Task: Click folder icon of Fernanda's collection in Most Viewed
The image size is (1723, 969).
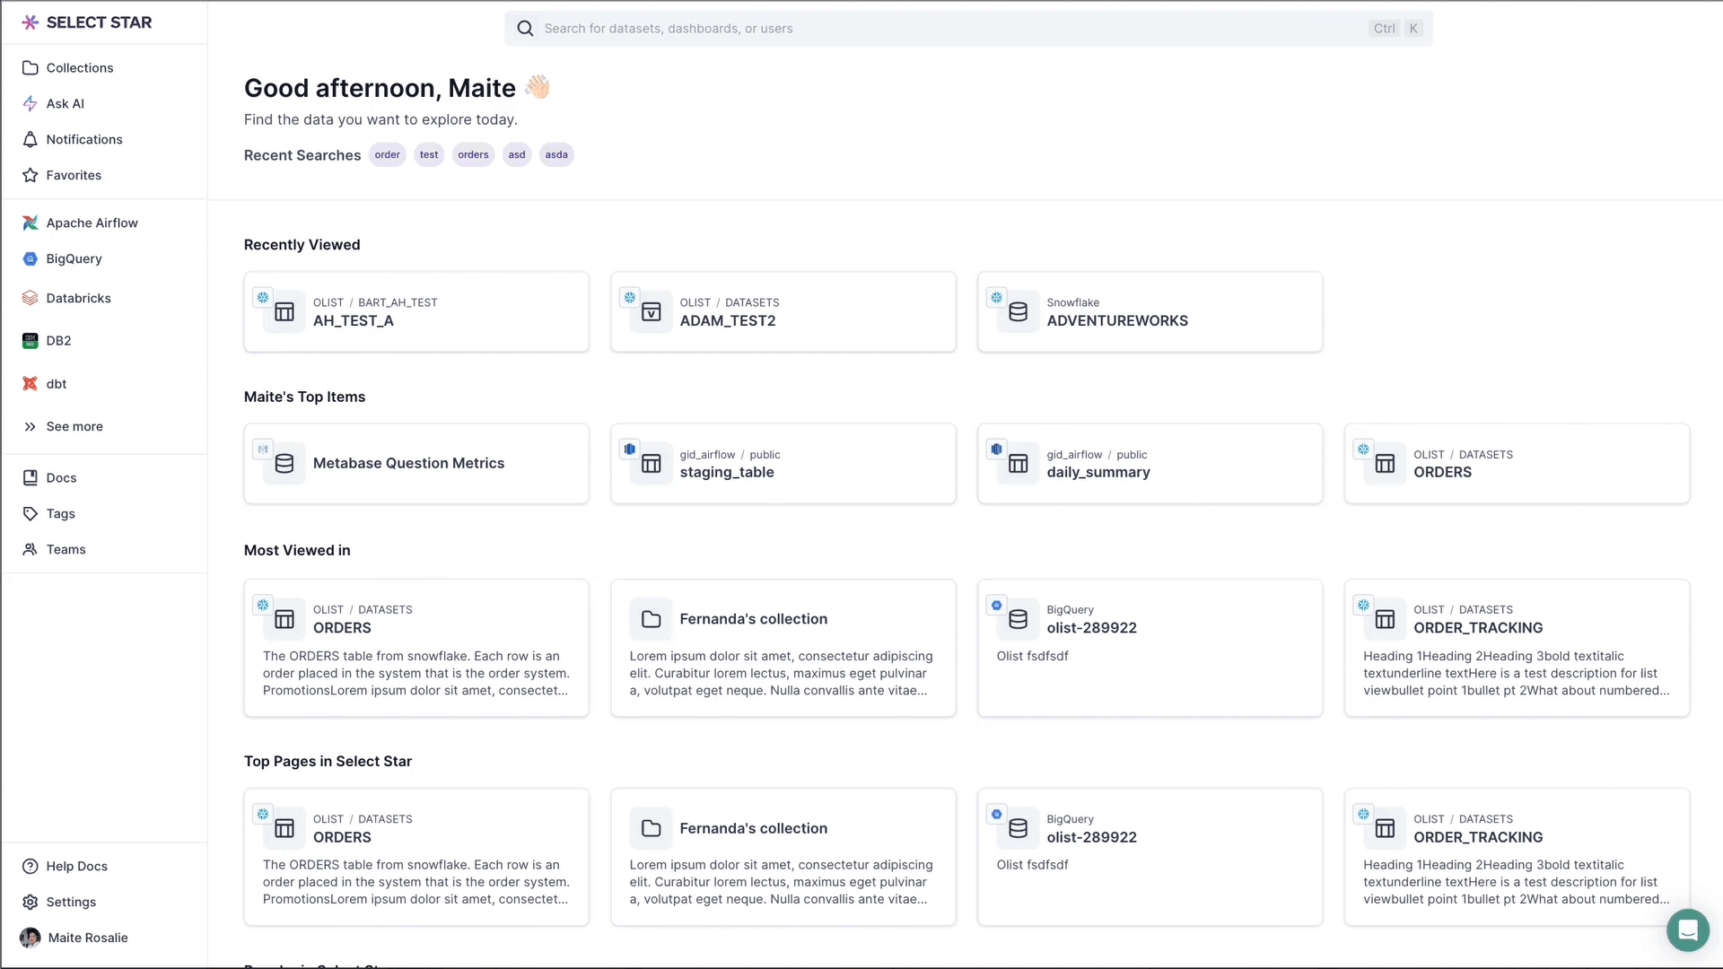Action: (652, 620)
